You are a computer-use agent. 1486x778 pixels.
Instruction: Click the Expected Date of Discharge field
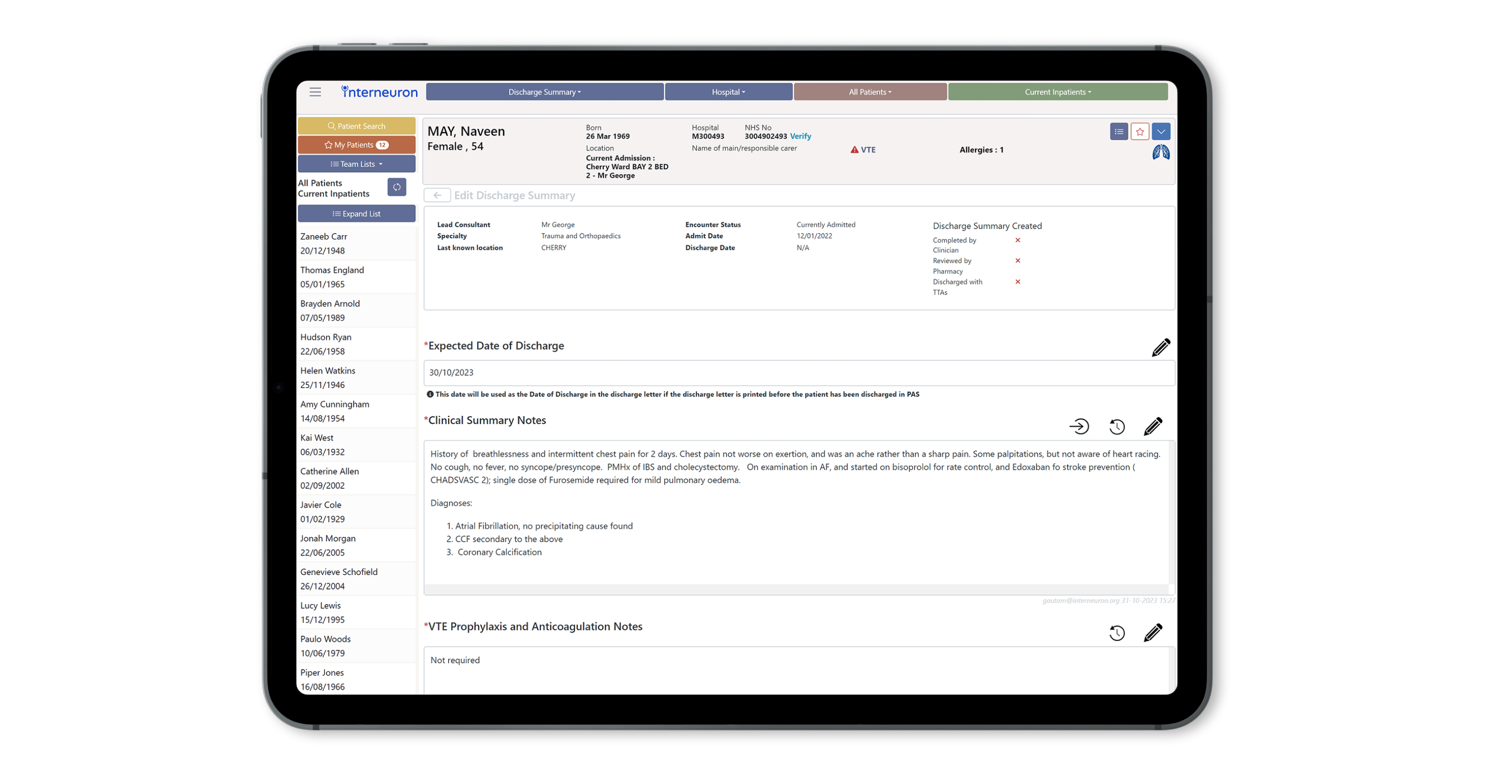pos(798,373)
